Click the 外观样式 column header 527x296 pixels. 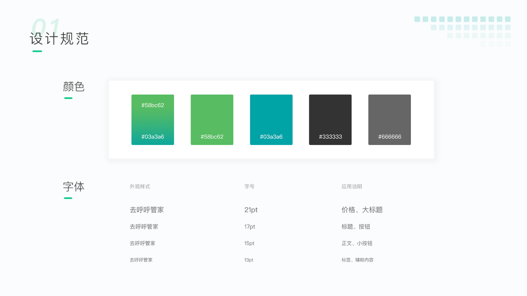point(140,186)
